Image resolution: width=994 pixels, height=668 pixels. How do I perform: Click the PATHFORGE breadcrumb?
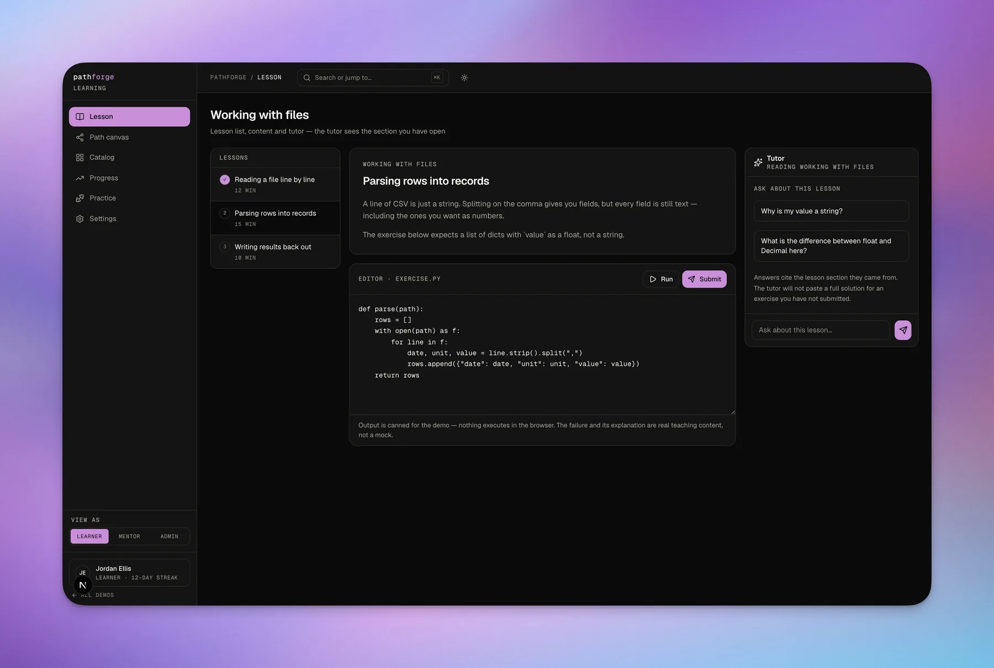(229, 77)
